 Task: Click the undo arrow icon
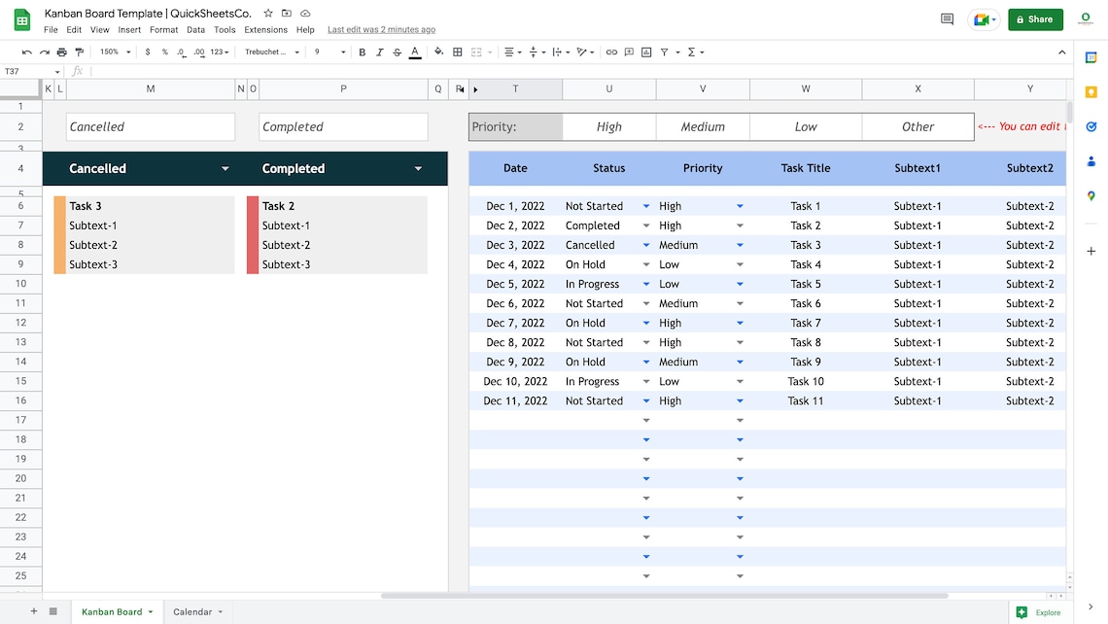tap(27, 52)
